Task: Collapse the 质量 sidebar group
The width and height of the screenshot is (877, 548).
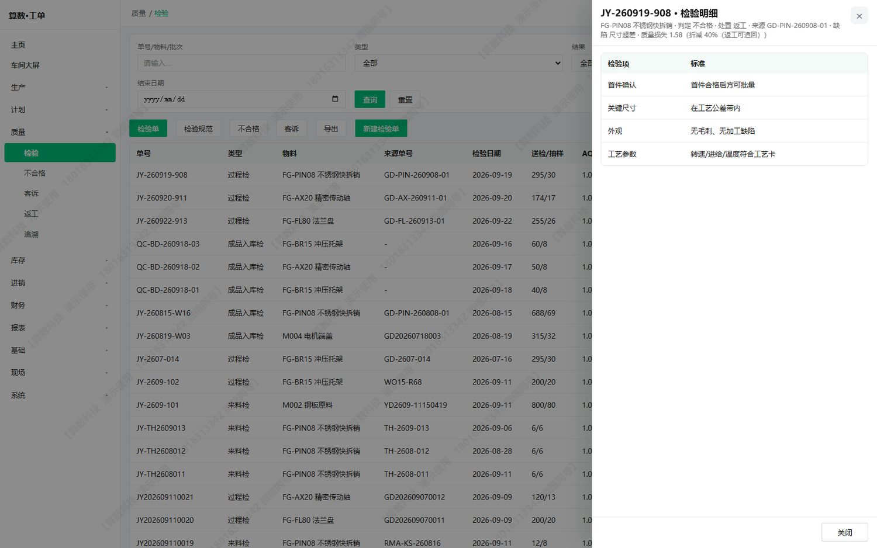Action: pyautogui.click(x=60, y=132)
